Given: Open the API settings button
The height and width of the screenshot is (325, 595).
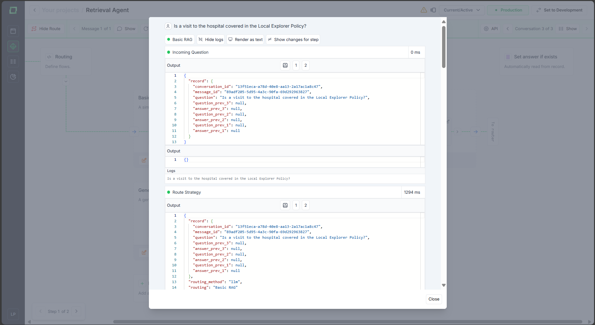Looking at the screenshot, I should click(x=491, y=29).
